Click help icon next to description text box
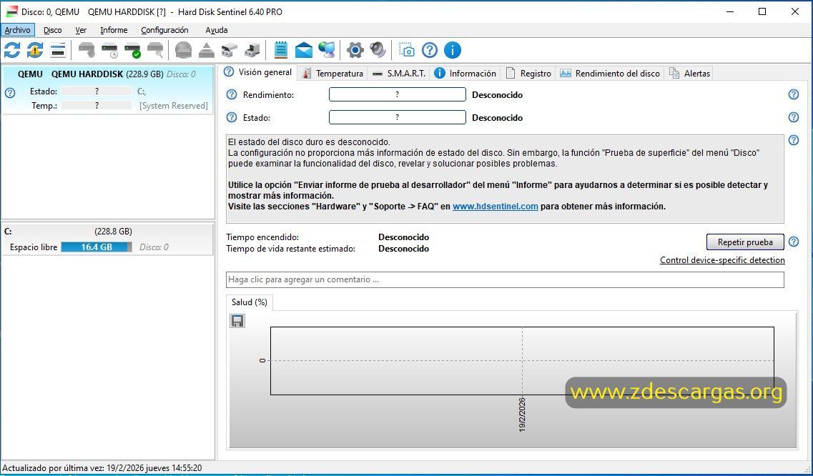813x476 pixels. click(x=794, y=140)
